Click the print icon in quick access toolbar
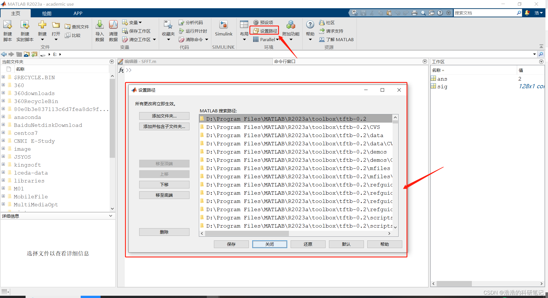The height and width of the screenshot is (298, 548). pyautogui.click(x=414, y=13)
